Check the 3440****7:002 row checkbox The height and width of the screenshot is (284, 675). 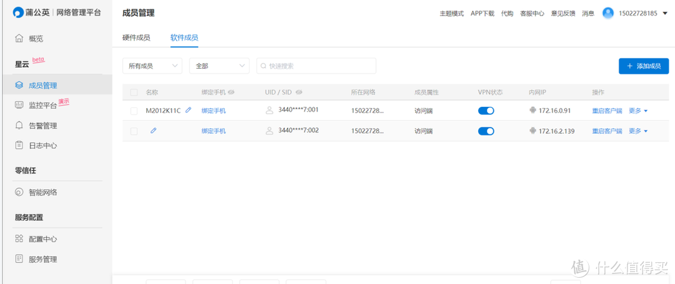tap(134, 132)
